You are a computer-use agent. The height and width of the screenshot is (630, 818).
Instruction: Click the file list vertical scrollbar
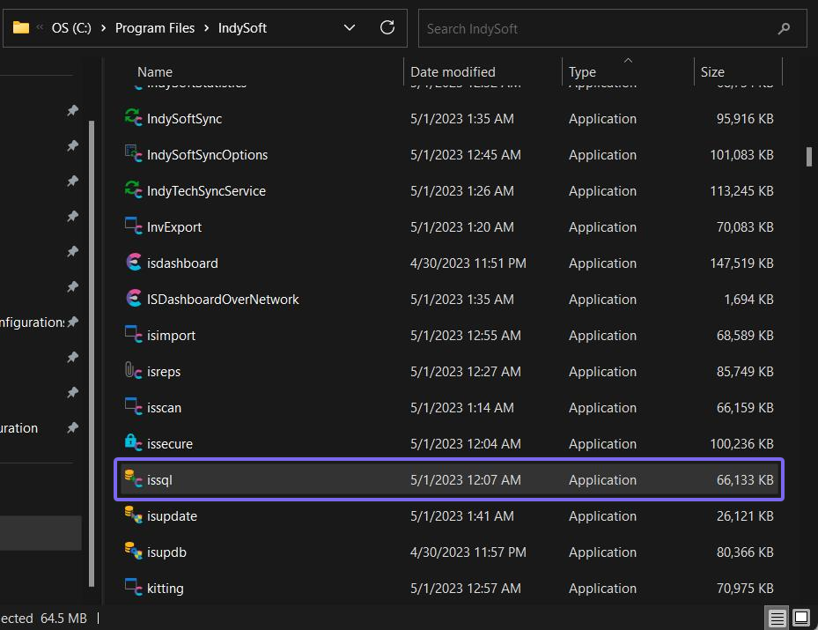pyautogui.click(x=808, y=156)
